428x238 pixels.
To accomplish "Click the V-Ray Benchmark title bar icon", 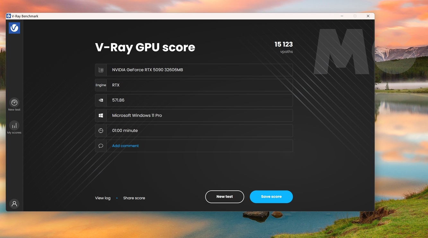I will click(9, 16).
